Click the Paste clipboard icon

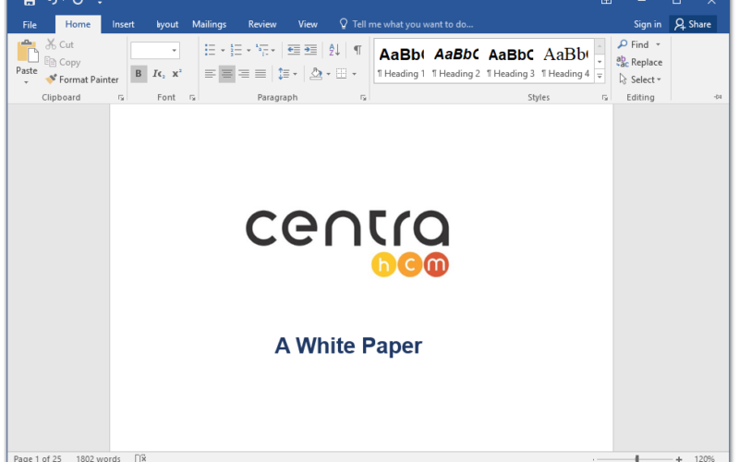(x=27, y=52)
